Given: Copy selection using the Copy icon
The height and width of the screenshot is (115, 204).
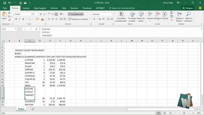Looking at the screenshot, I should [x=9, y=16].
